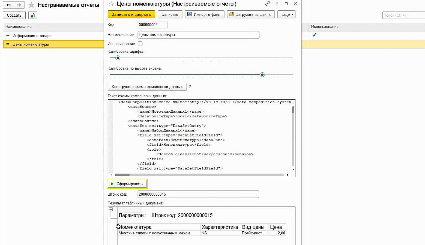Image resolution: width=425 pixels, height=245 pixels.
Task: Click into the Код field
Action: 152,25
